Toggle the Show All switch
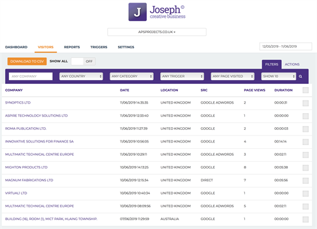This screenshot has width=317, height=229. 83,61
